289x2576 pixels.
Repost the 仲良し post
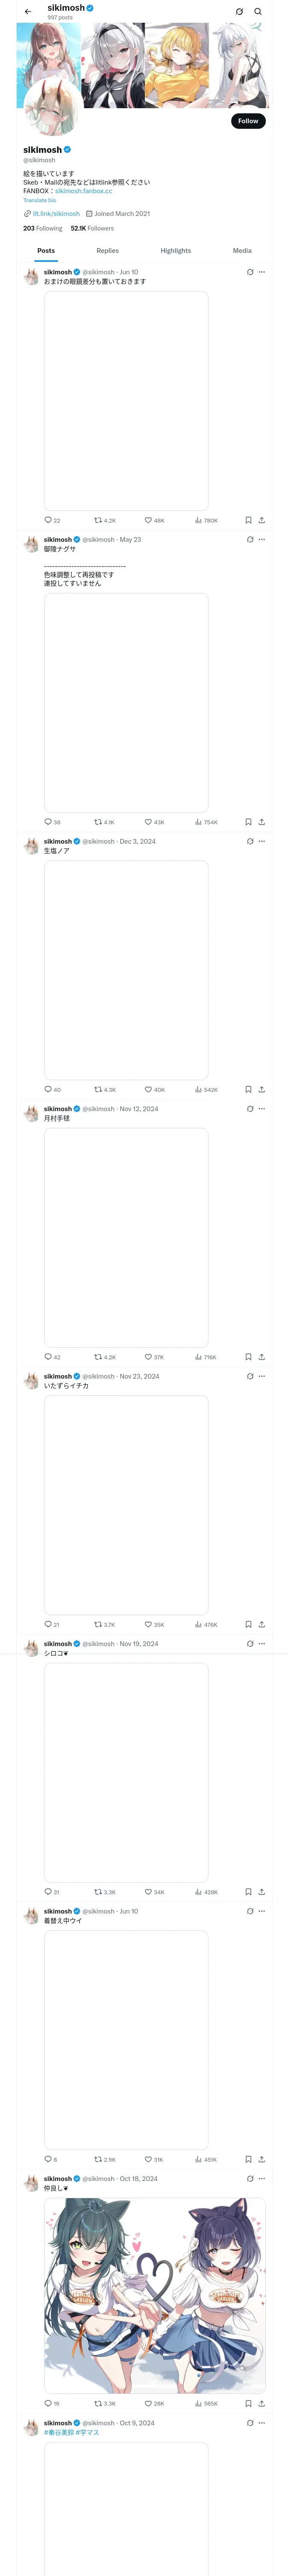98,2403
